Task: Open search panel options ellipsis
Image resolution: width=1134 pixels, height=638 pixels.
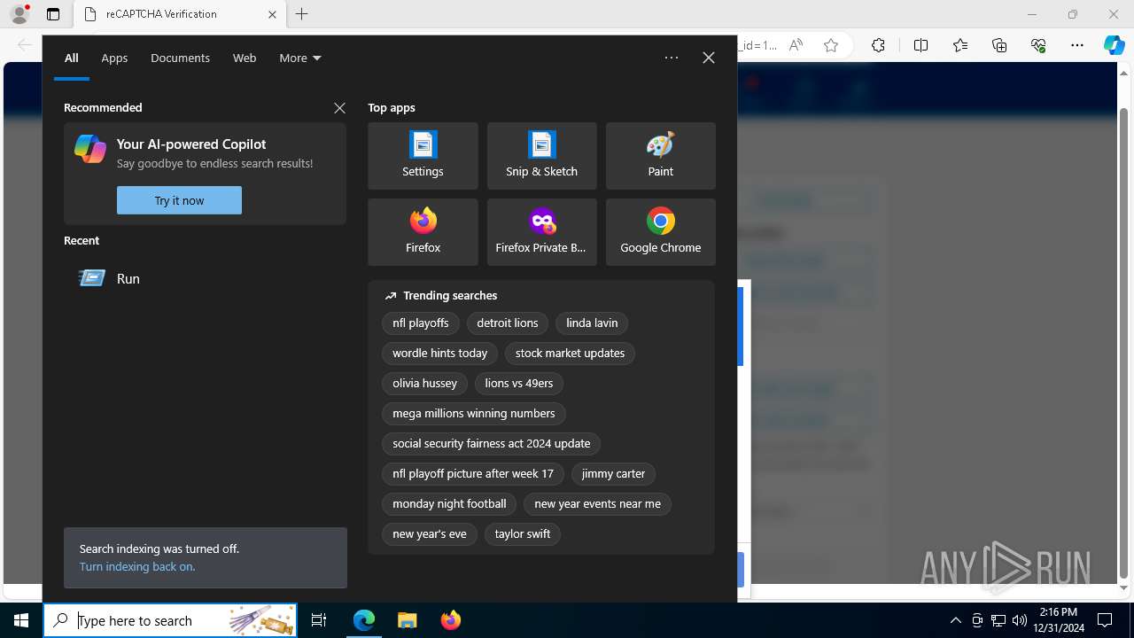Action: pos(672,58)
